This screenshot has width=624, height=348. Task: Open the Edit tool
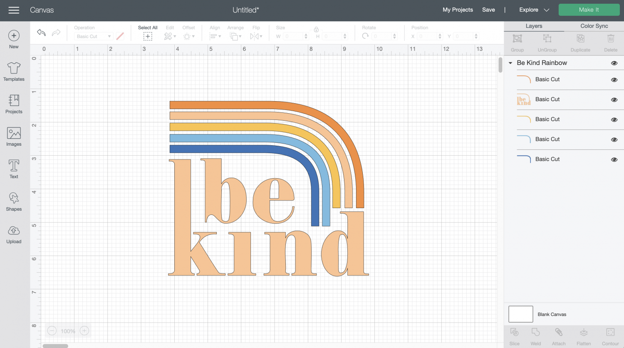click(x=170, y=37)
